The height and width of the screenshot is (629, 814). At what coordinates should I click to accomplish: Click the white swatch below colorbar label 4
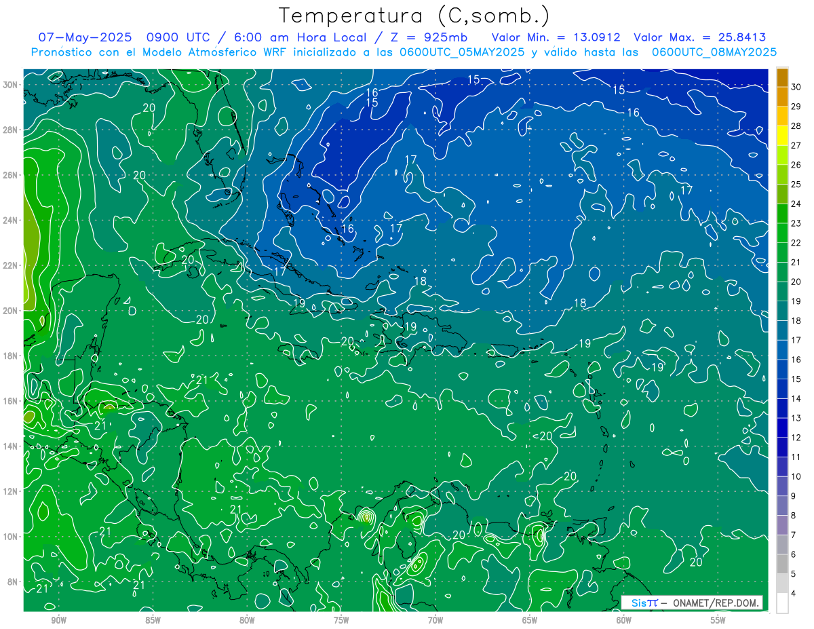click(x=782, y=603)
